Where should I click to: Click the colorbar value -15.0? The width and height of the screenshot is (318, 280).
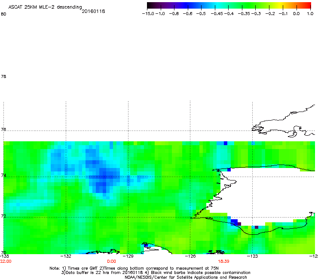[x=148, y=14]
